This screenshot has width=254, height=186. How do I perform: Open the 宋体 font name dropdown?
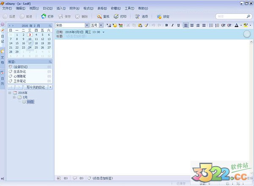coord(87,25)
